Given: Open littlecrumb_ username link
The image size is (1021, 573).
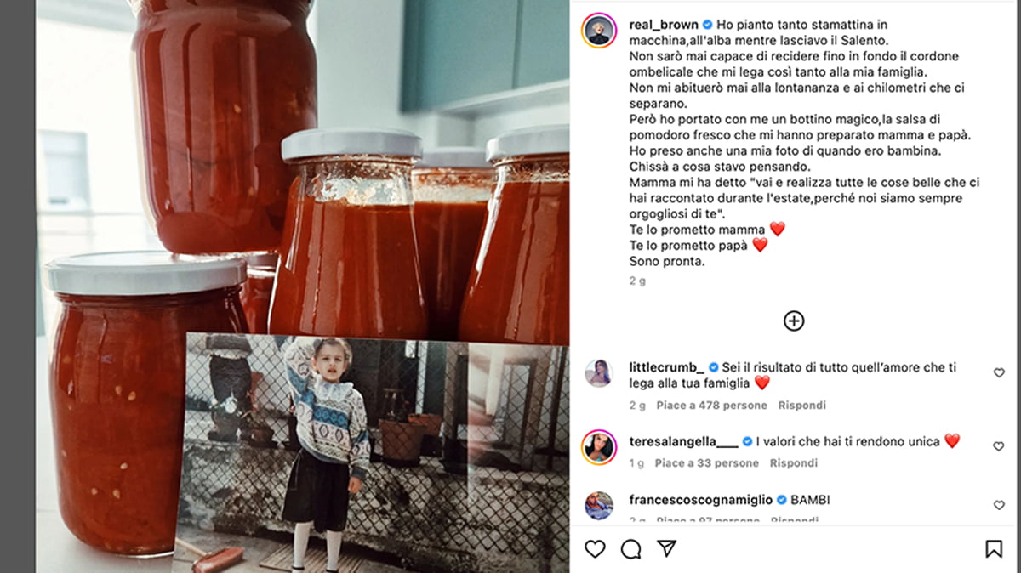Looking at the screenshot, I should click(666, 368).
